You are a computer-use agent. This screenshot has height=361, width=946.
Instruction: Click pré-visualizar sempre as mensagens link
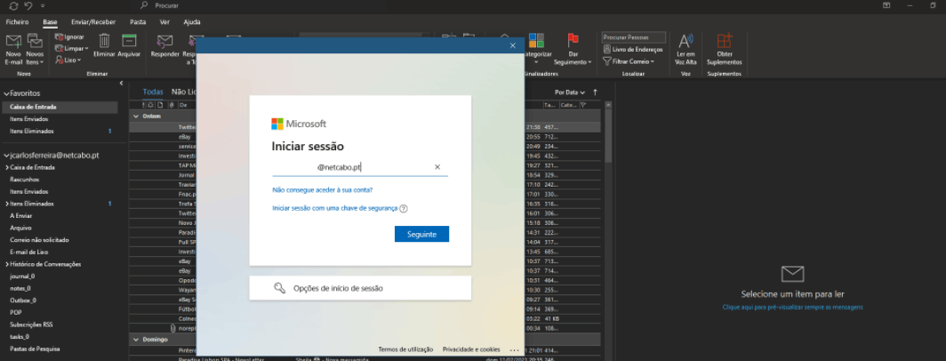(x=793, y=308)
